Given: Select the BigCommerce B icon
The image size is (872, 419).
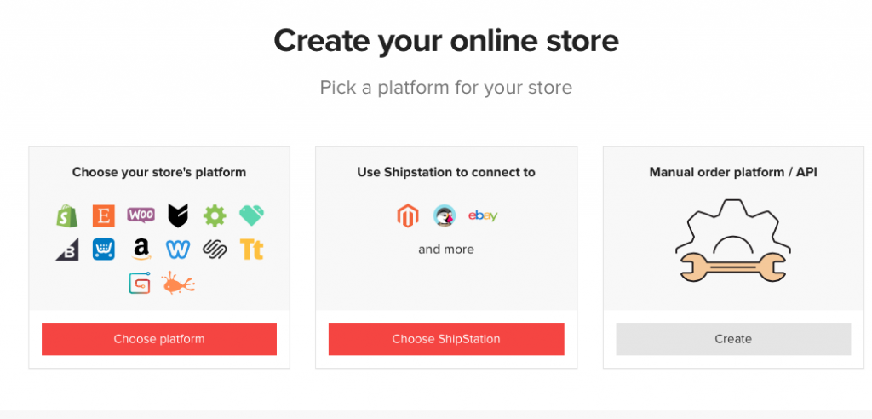Looking at the screenshot, I should coord(67,249).
